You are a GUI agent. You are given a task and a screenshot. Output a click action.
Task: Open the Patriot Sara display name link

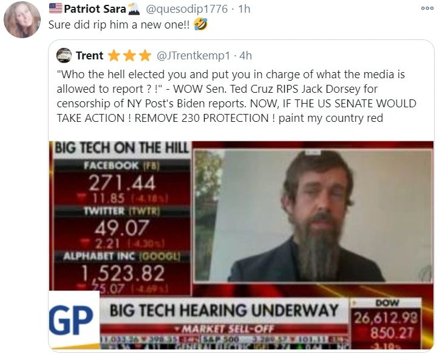95,9
